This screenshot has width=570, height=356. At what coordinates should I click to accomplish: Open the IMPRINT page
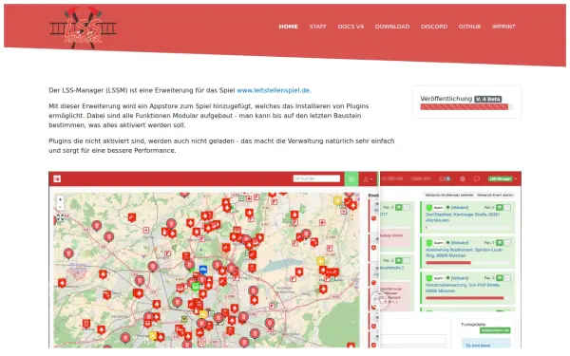[x=503, y=27]
